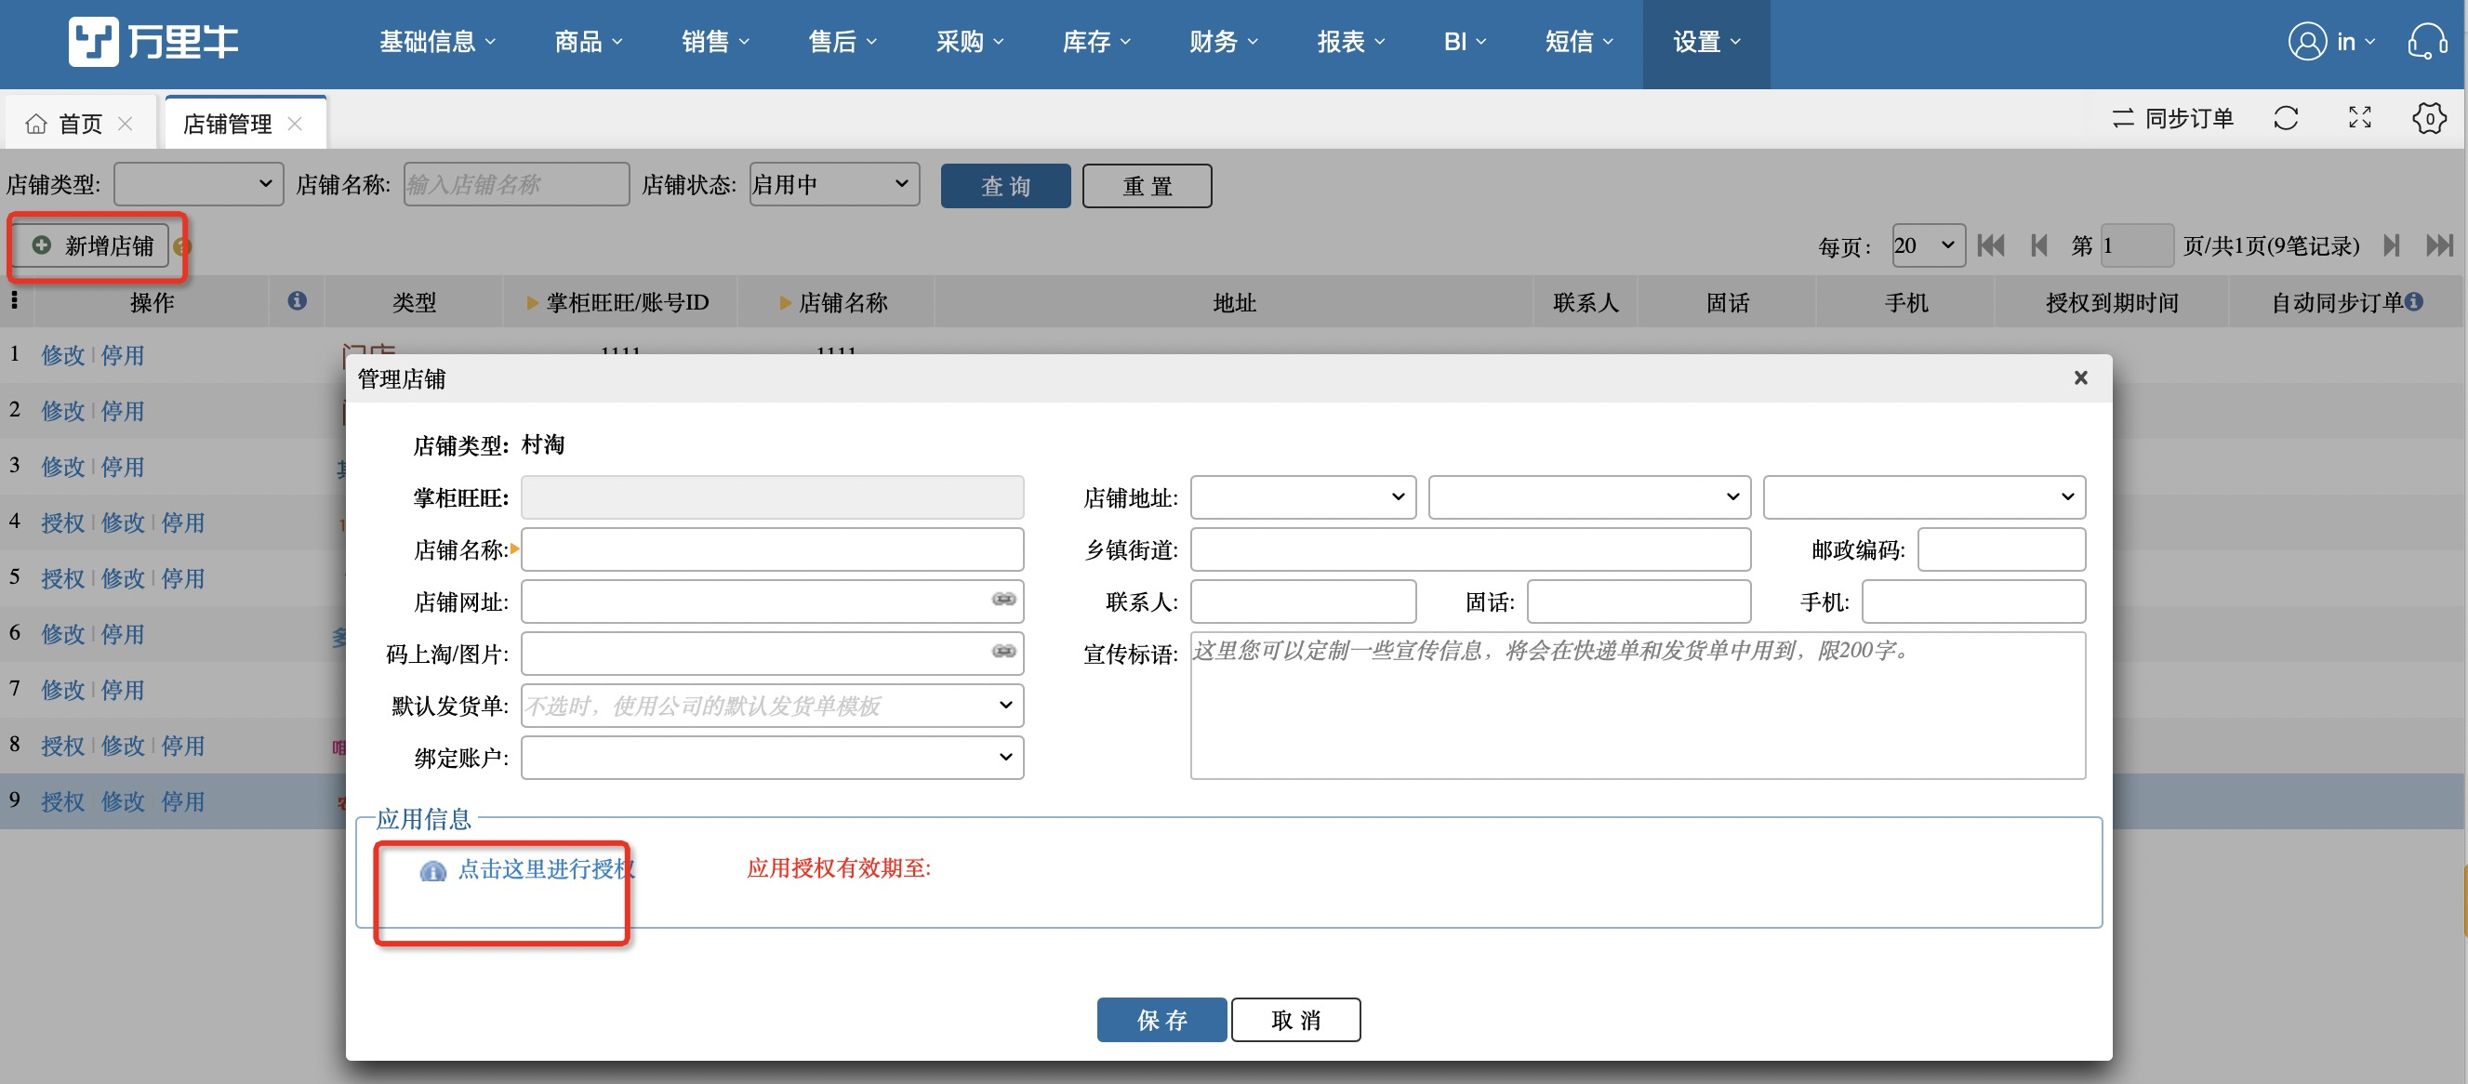Expand the 店铺状态 dropdown showing 启用中
Viewport: 2468px width, 1084px height.
(833, 184)
